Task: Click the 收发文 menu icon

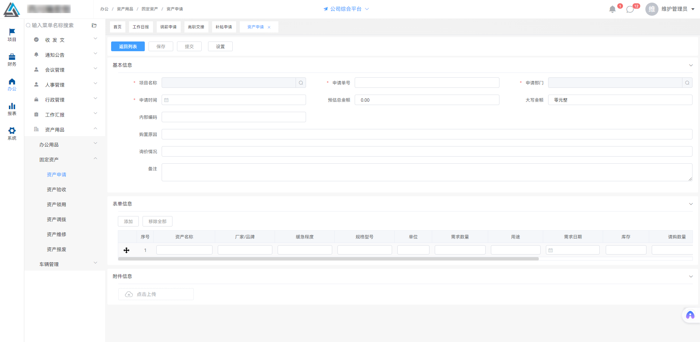Action: (36, 40)
